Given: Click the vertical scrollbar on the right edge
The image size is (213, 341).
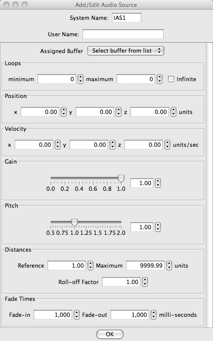Looking at the screenshot, I should pyautogui.click(x=209, y=185).
